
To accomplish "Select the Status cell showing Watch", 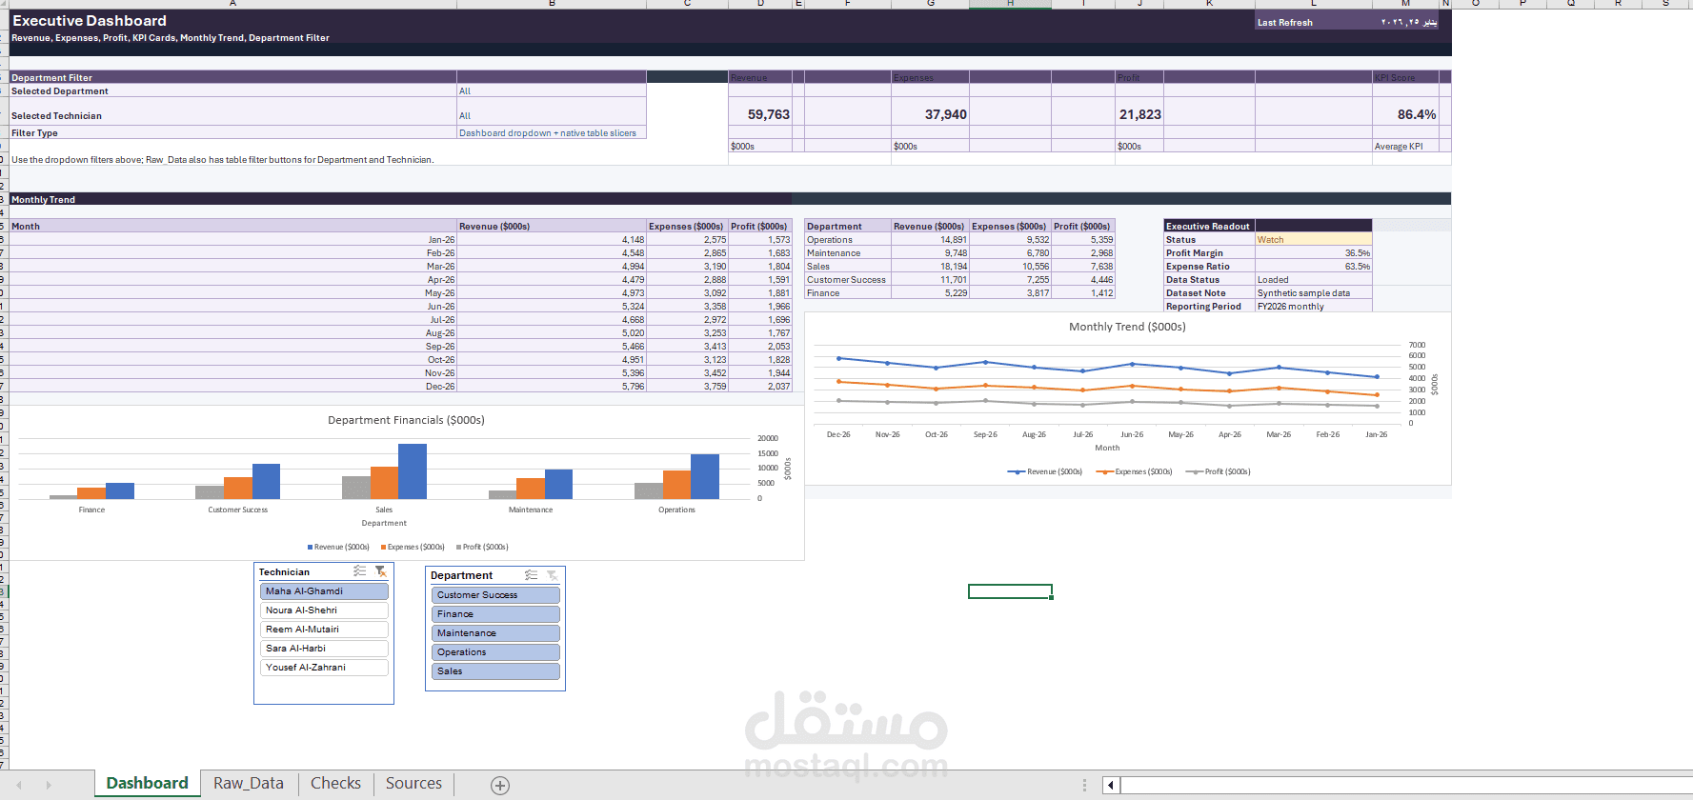I will [1314, 240].
